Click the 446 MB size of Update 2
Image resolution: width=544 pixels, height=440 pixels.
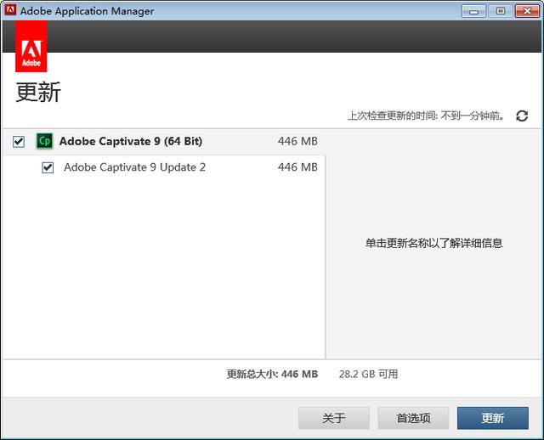(x=297, y=167)
